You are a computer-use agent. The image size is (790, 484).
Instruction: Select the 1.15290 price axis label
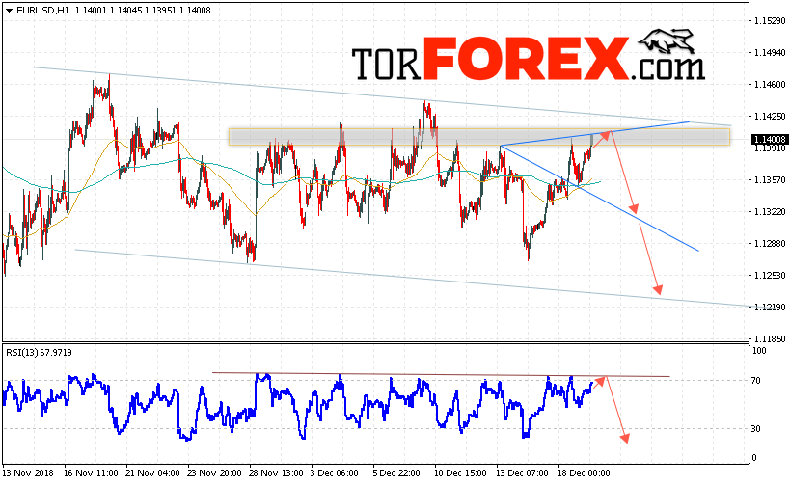(771, 20)
